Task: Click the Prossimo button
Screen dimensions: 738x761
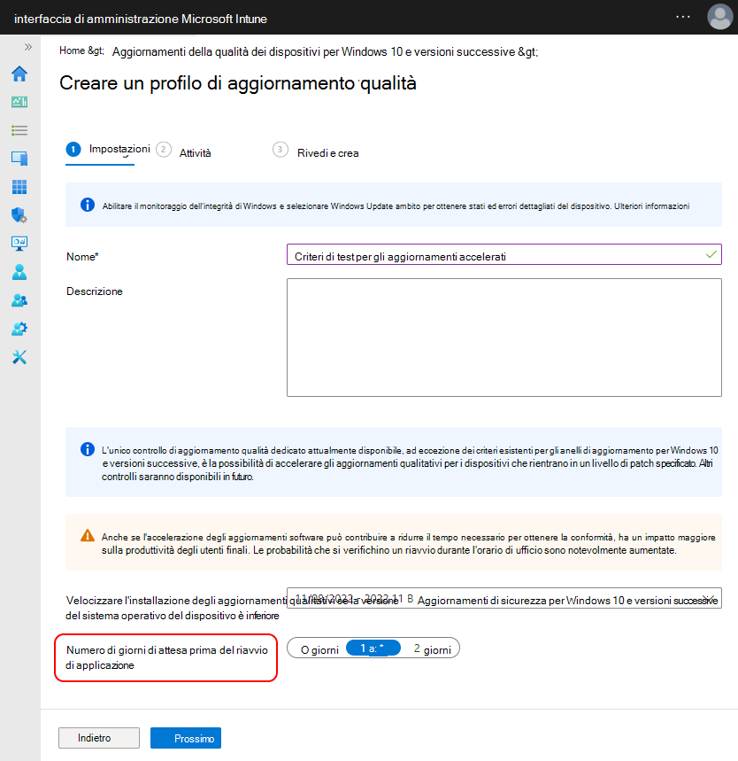Action: coord(186,738)
